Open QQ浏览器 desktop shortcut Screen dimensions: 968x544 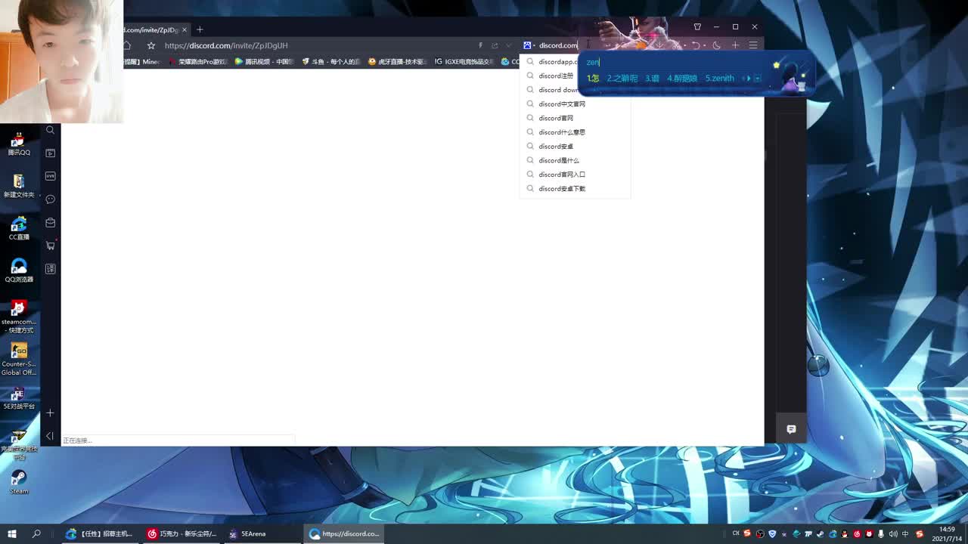tap(19, 270)
